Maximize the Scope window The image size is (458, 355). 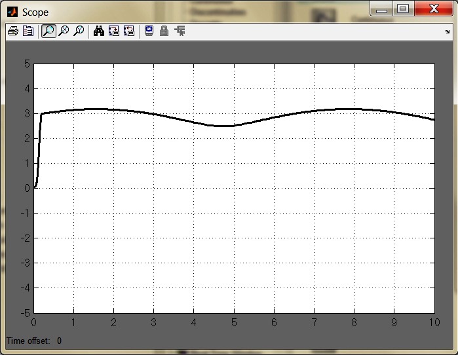(403, 9)
